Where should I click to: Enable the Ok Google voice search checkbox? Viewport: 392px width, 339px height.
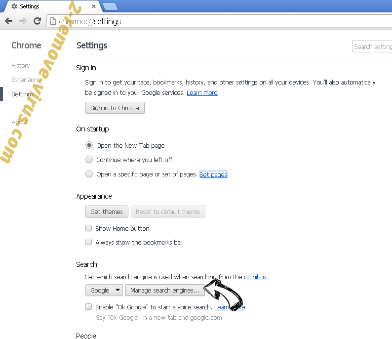(x=88, y=307)
